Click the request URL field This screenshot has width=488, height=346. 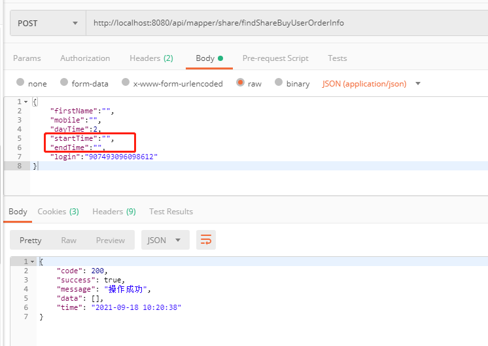[x=287, y=23]
